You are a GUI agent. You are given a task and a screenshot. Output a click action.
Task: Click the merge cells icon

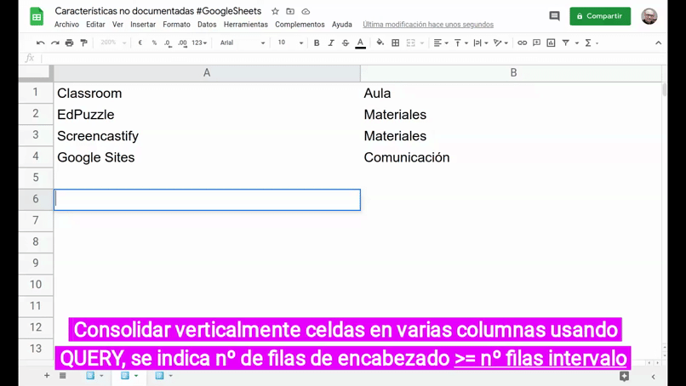(x=410, y=43)
